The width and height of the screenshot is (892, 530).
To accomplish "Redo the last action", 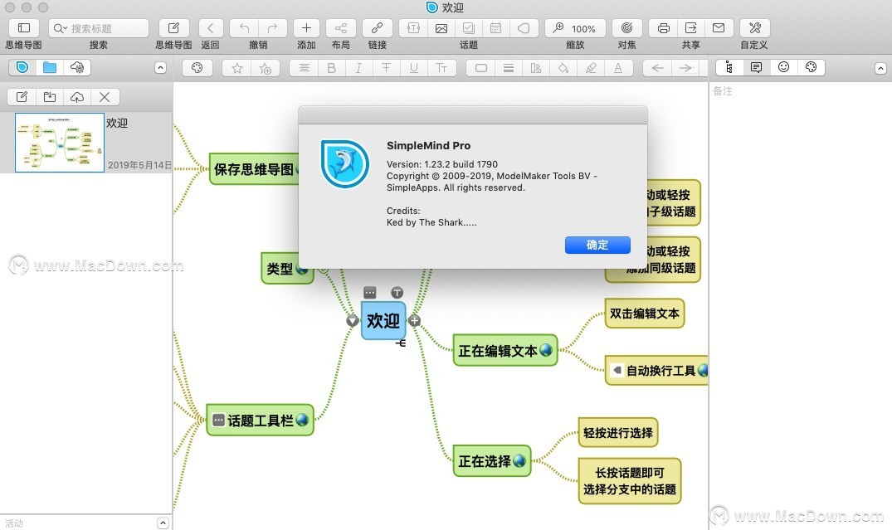I will (x=272, y=28).
